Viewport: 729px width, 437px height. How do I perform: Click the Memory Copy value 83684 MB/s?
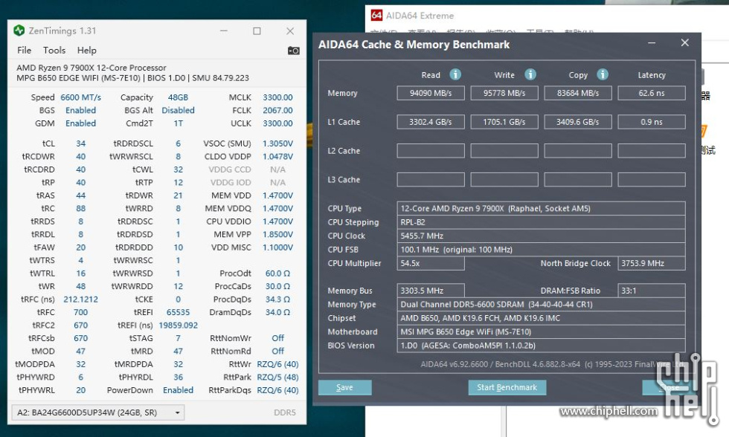click(578, 93)
